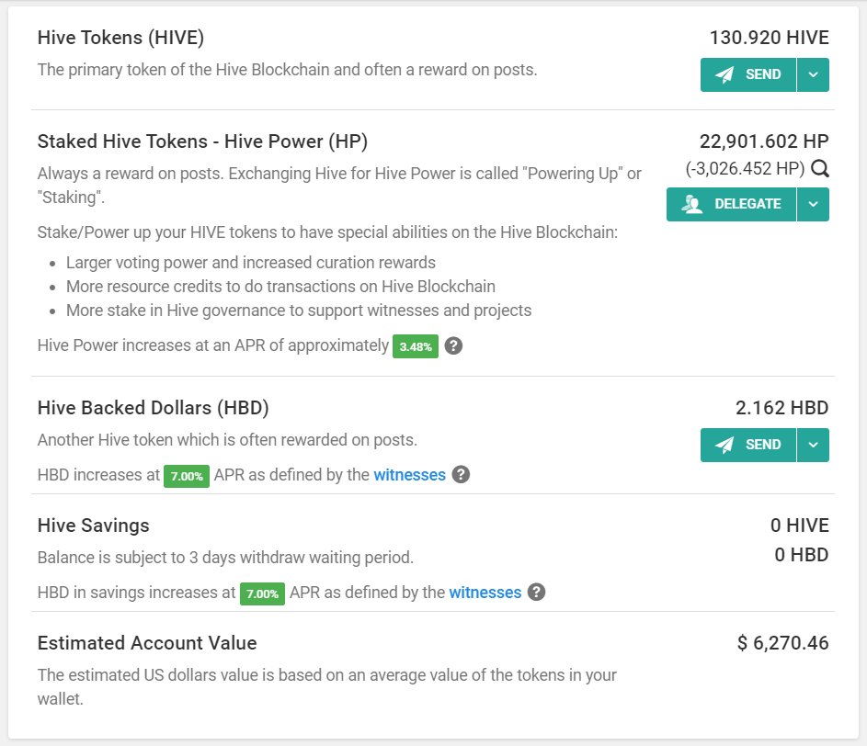Viewport: 867px width, 746px height.
Task: Send HIVE tokens with the SEND button
Action: (x=748, y=74)
